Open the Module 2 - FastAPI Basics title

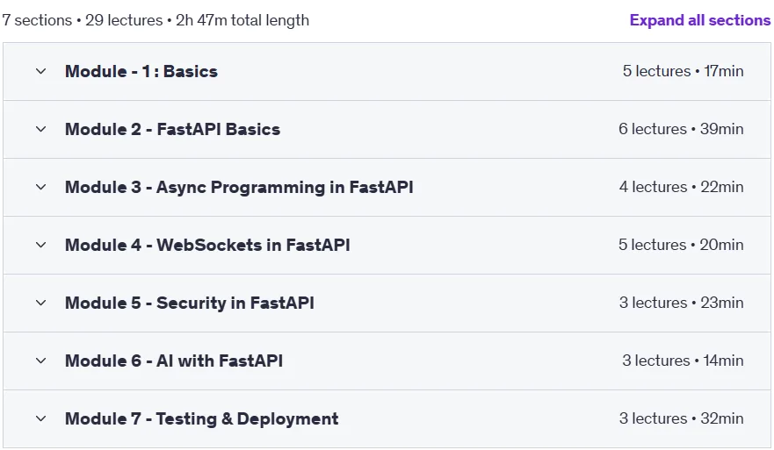point(172,129)
